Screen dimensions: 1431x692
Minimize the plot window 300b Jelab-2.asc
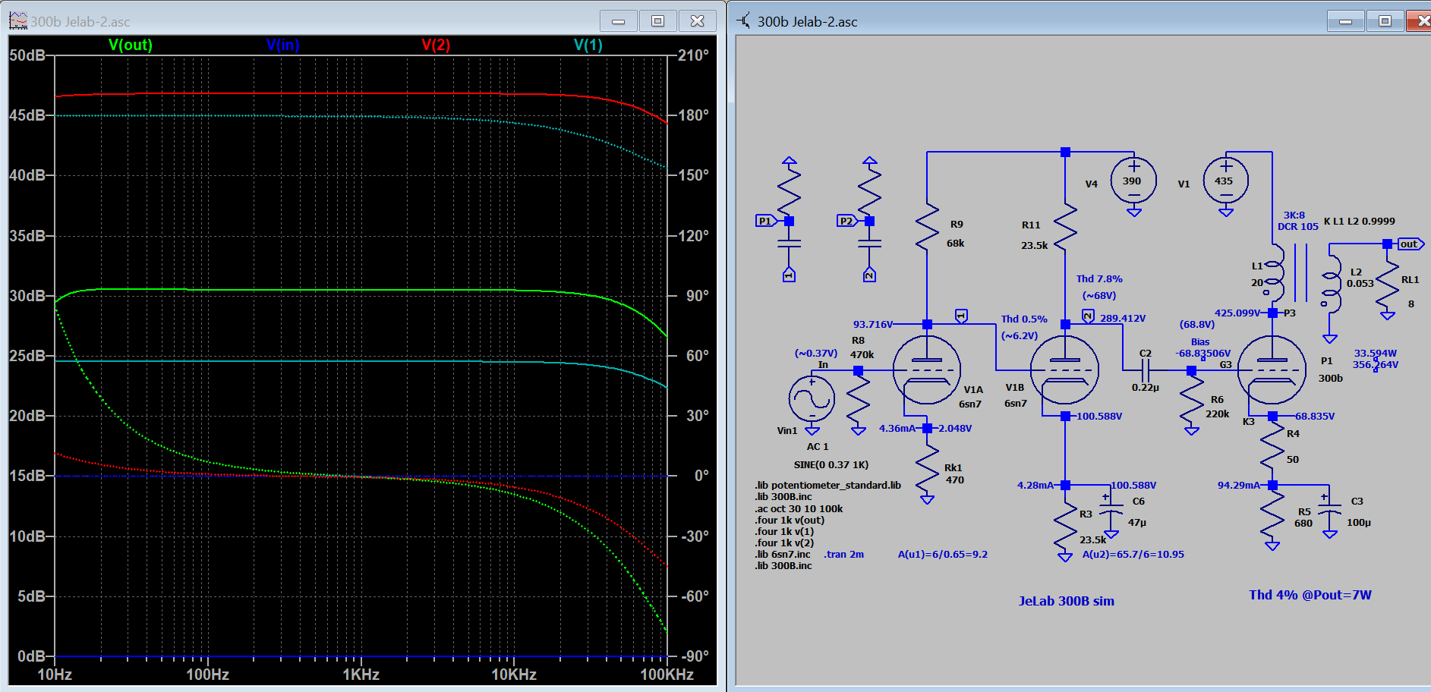[x=619, y=21]
